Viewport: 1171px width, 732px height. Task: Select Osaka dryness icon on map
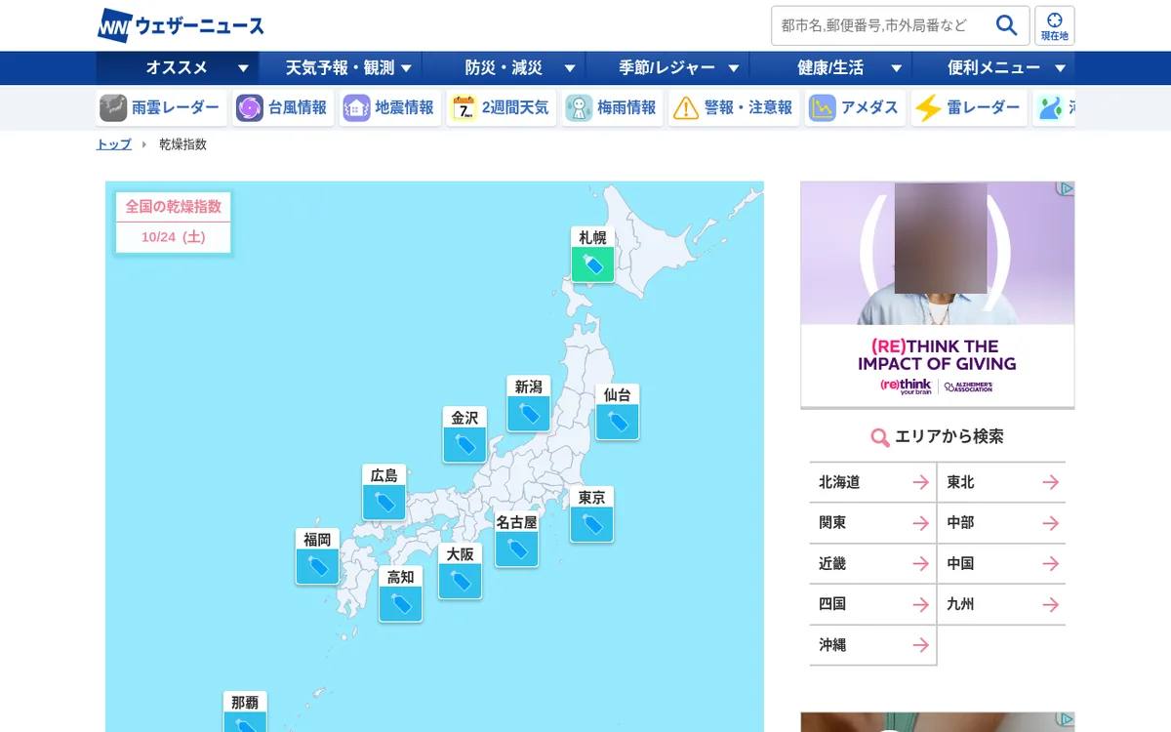point(460,581)
